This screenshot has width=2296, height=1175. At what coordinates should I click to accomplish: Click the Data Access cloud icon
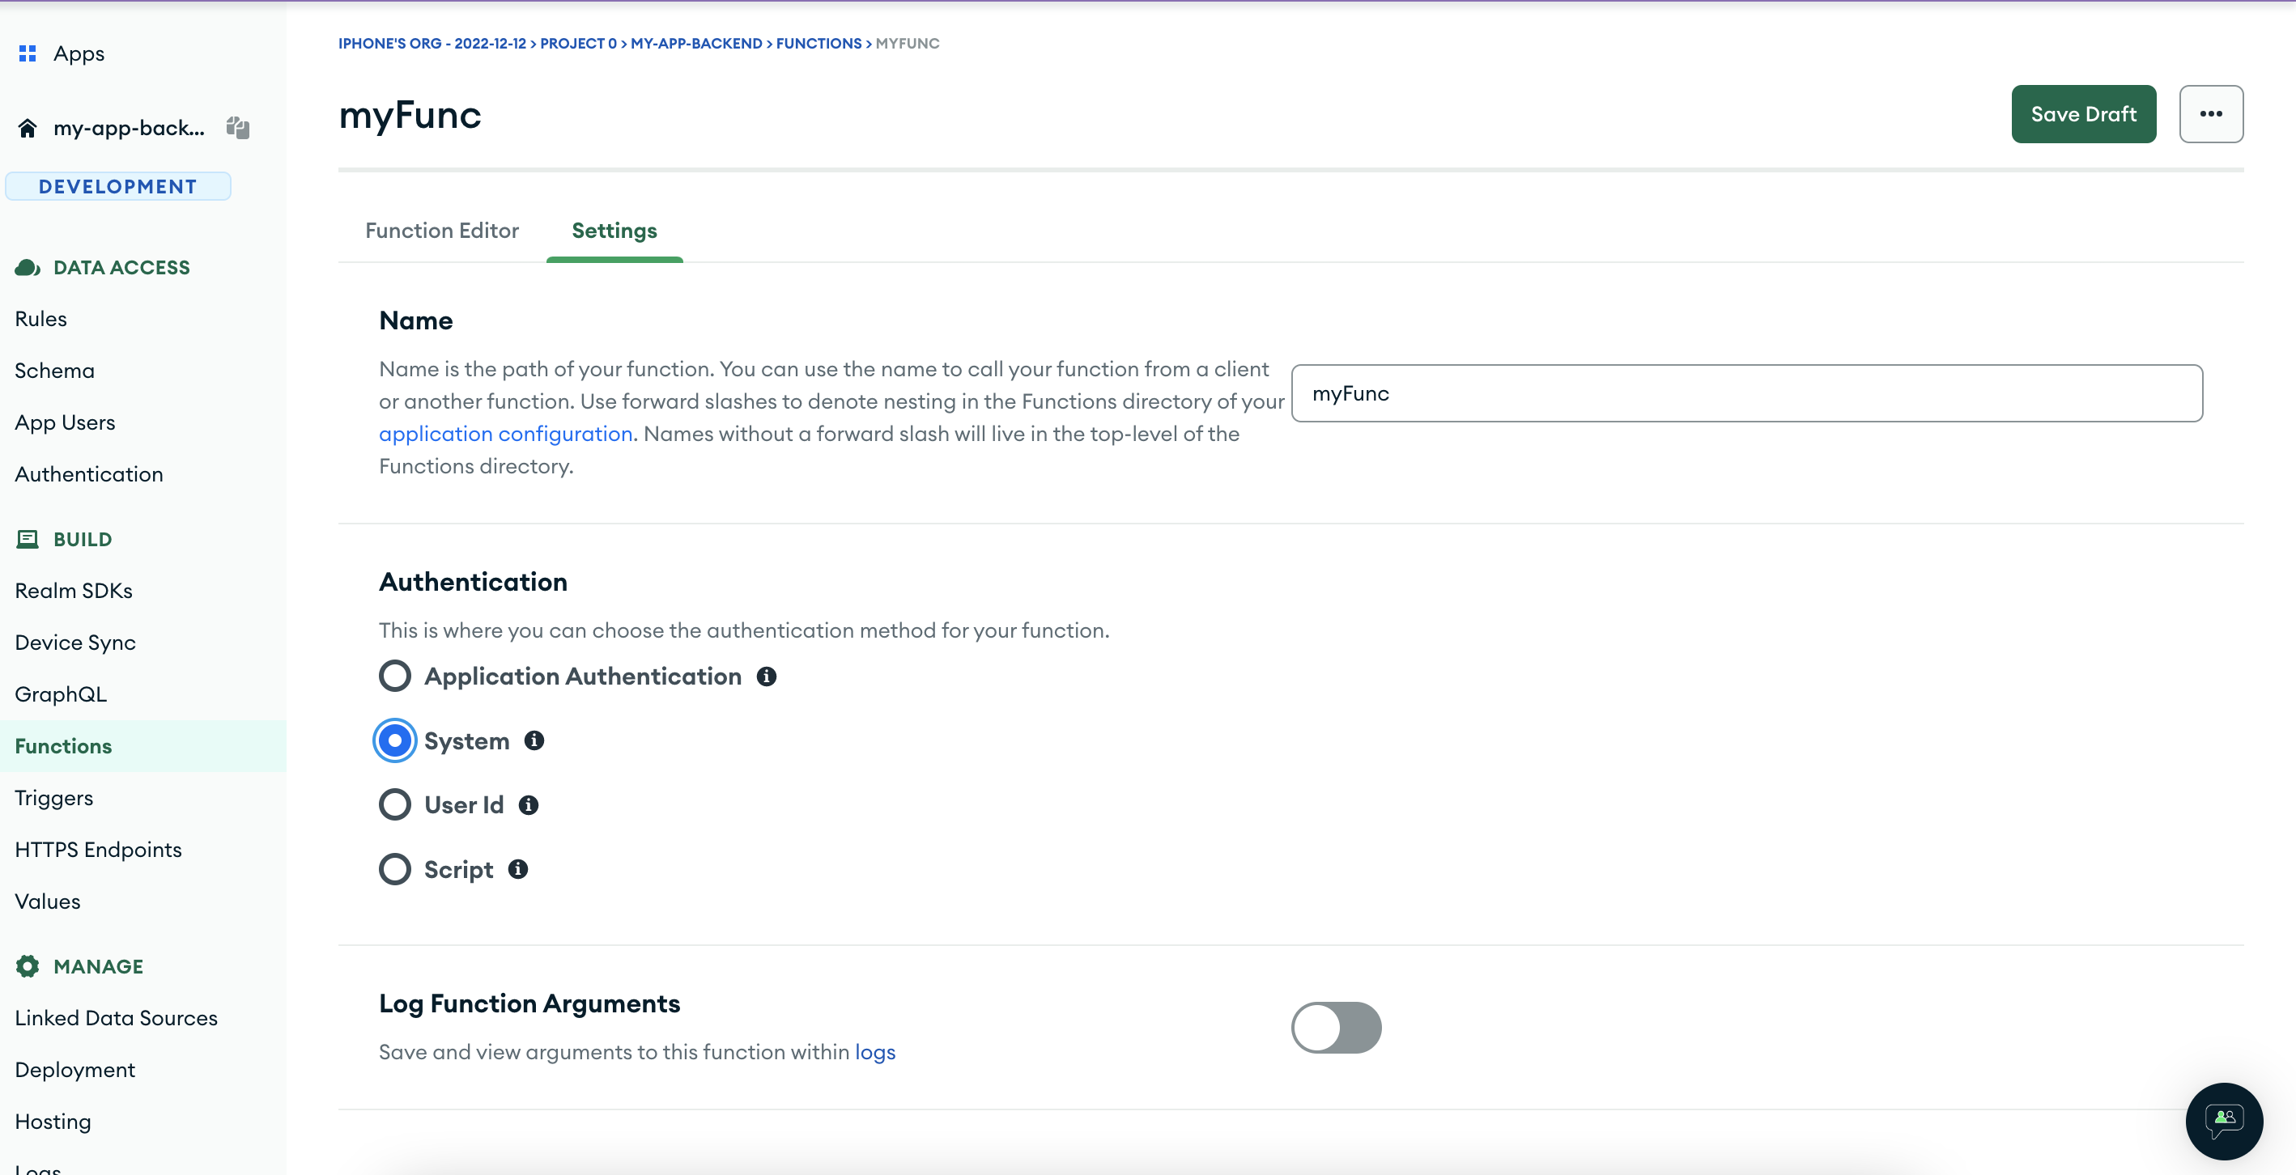pyautogui.click(x=28, y=267)
